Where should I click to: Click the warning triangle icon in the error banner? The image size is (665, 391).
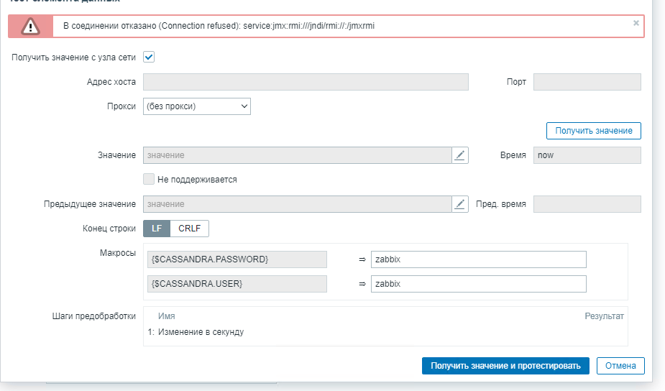coord(30,26)
